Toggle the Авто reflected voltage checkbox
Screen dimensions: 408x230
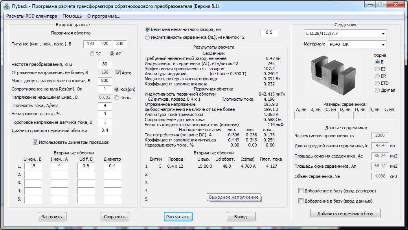pos(118,73)
